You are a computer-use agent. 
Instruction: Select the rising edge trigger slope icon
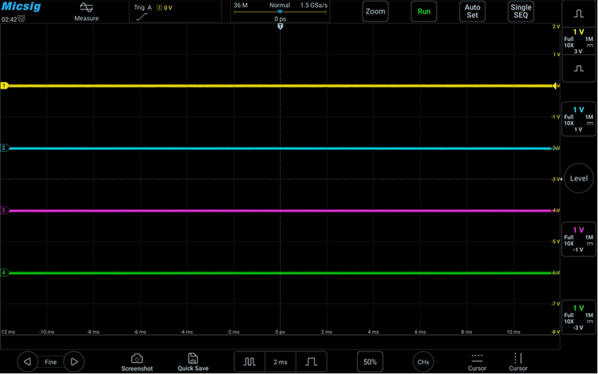click(142, 16)
